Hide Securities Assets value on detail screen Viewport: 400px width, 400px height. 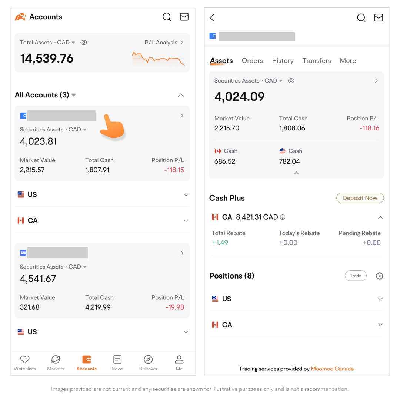(x=291, y=81)
